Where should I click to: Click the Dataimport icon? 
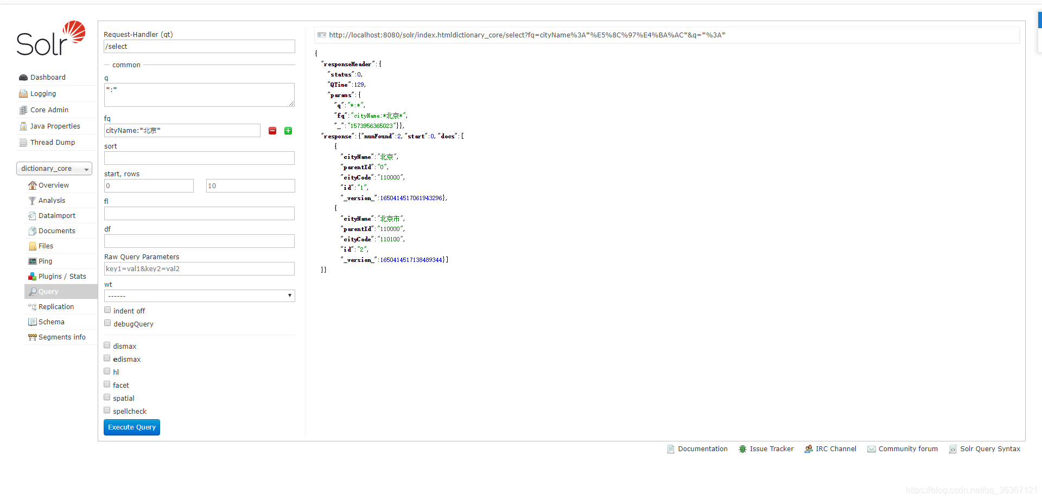(x=33, y=216)
